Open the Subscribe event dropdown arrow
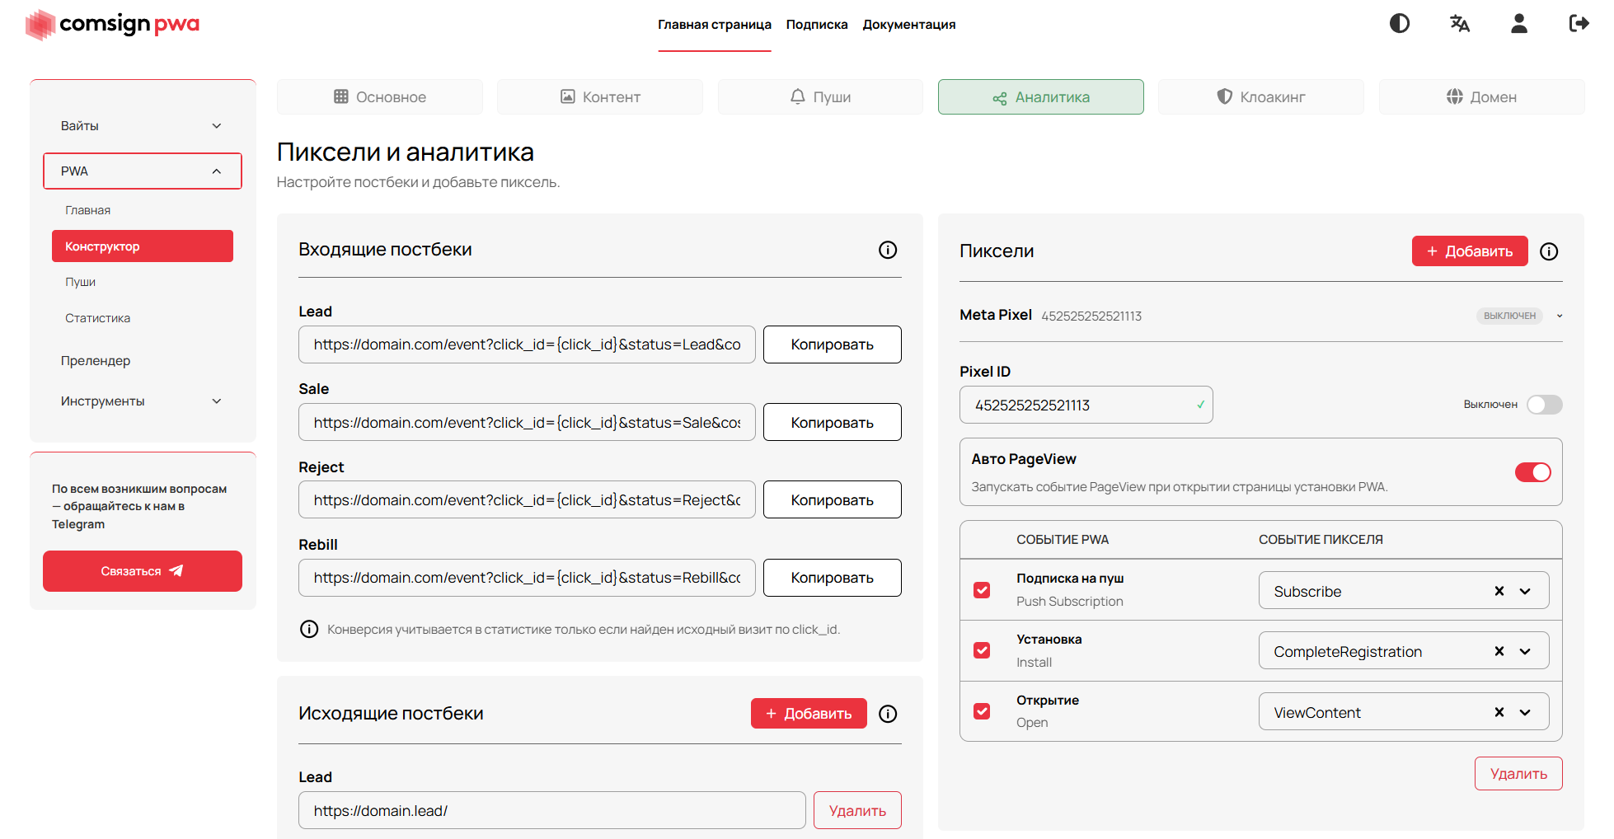This screenshot has width=1614, height=839. coord(1525,591)
